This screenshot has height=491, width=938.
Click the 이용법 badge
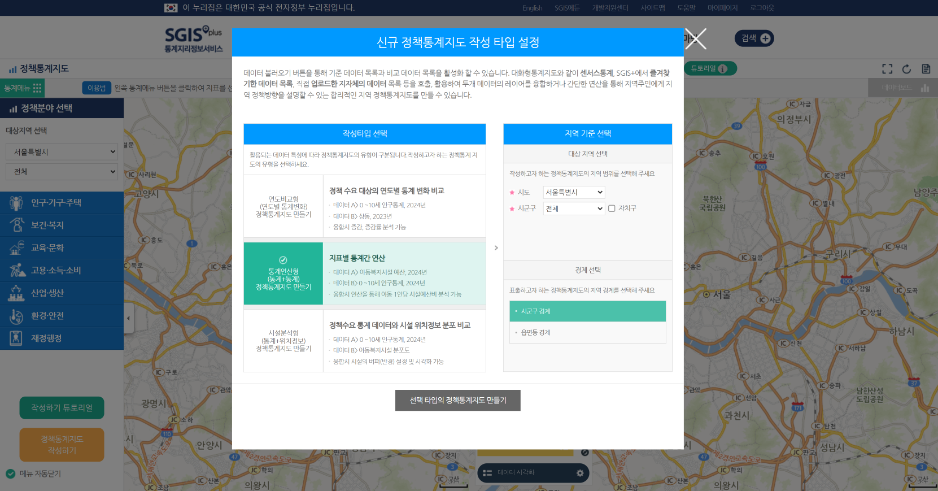click(x=97, y=88)
